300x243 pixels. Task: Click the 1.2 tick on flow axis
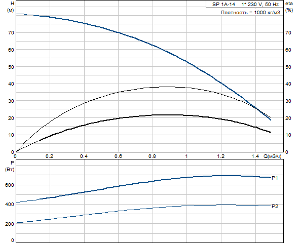click(220, 156)
